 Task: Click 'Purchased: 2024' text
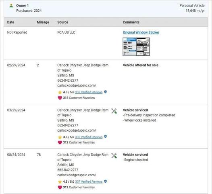click(x=29, y=11)
